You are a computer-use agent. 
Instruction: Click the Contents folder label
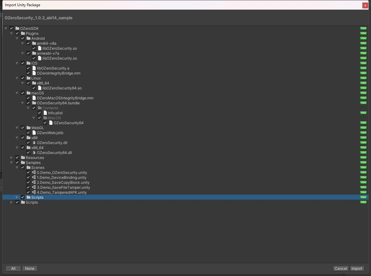click(50, 108)
